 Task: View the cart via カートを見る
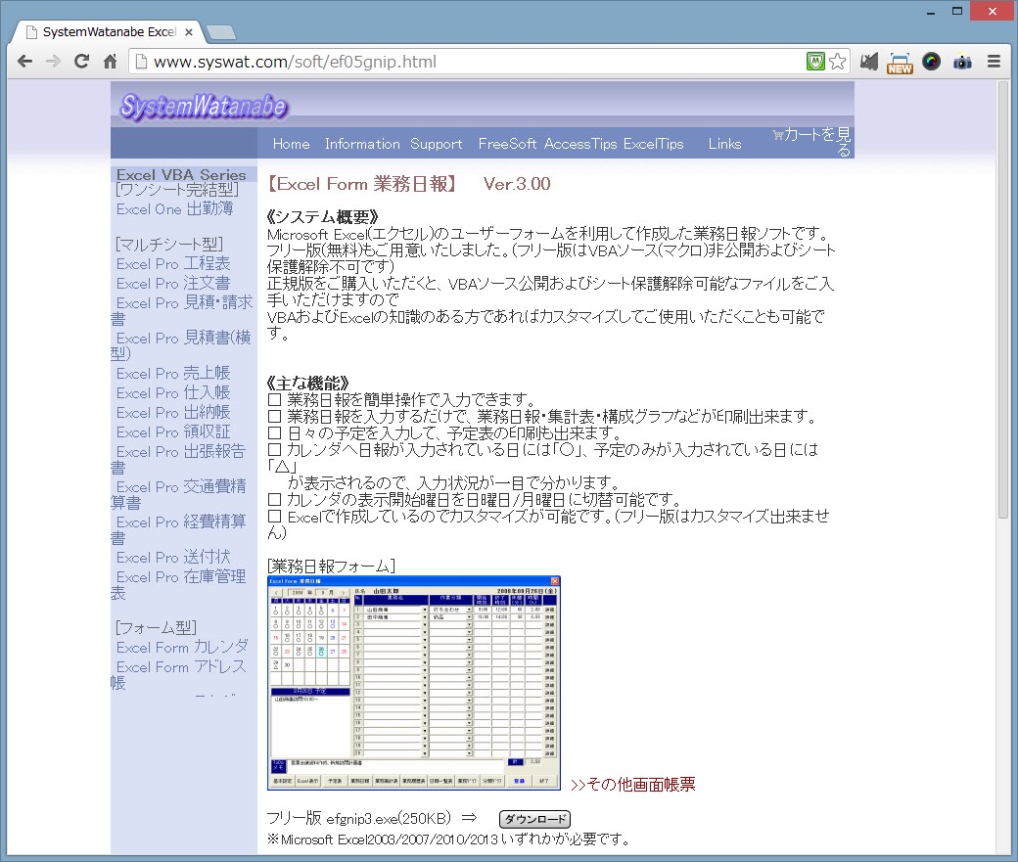tap(812, 142)
